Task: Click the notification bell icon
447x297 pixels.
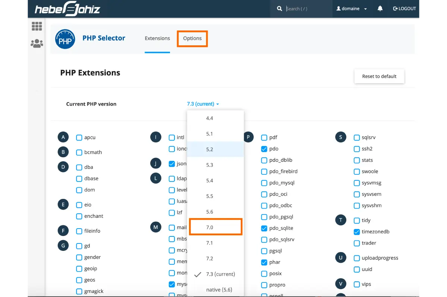Action: point(380,9)
